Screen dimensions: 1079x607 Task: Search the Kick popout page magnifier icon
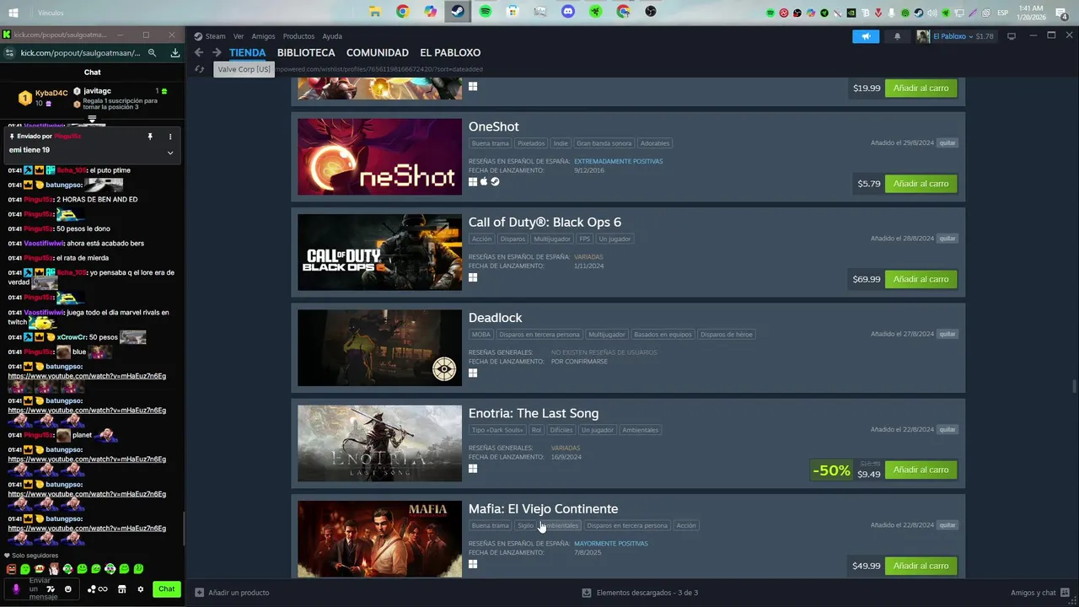coord(153,52)
